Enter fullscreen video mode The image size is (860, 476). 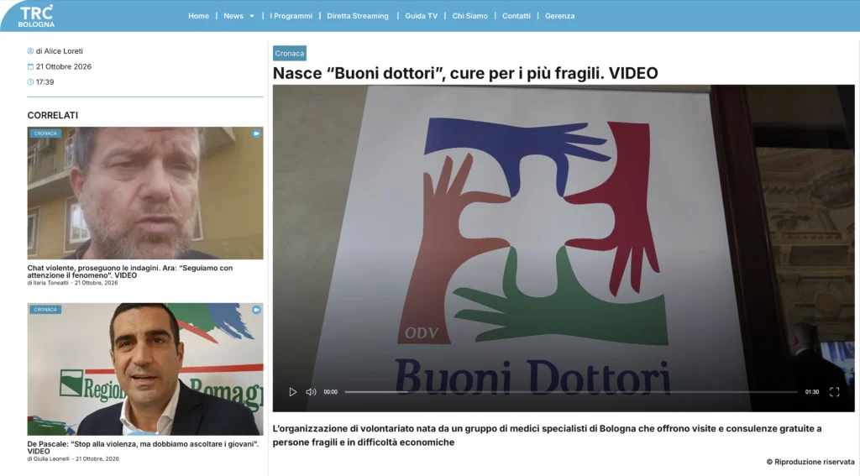click(x=834, y=391)
